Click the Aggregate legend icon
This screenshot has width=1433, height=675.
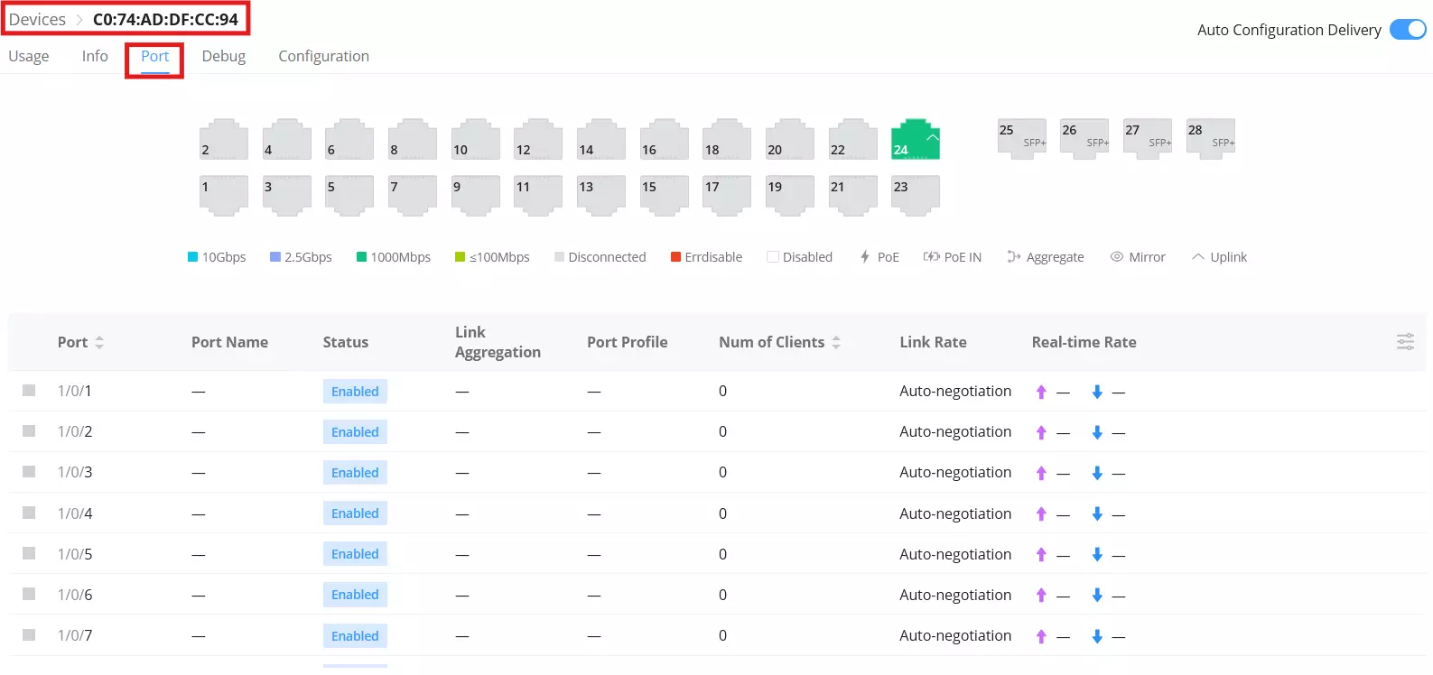[x=1014, y=257]
